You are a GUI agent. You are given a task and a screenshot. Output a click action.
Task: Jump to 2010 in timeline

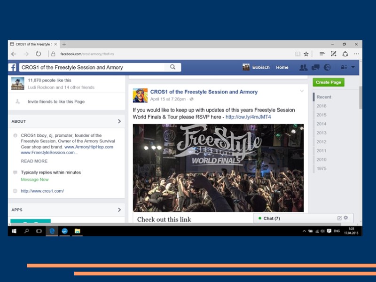coord(321,160)
